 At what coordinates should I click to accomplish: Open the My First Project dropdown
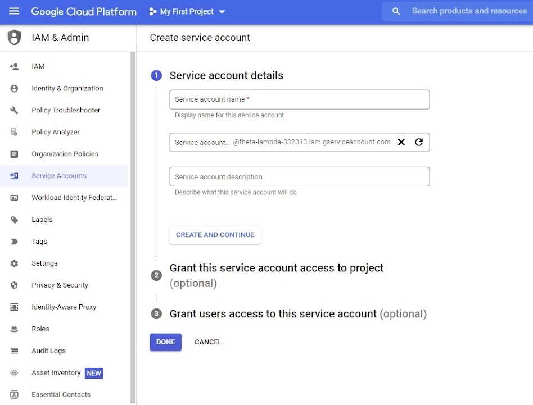(x=187, y=12)
